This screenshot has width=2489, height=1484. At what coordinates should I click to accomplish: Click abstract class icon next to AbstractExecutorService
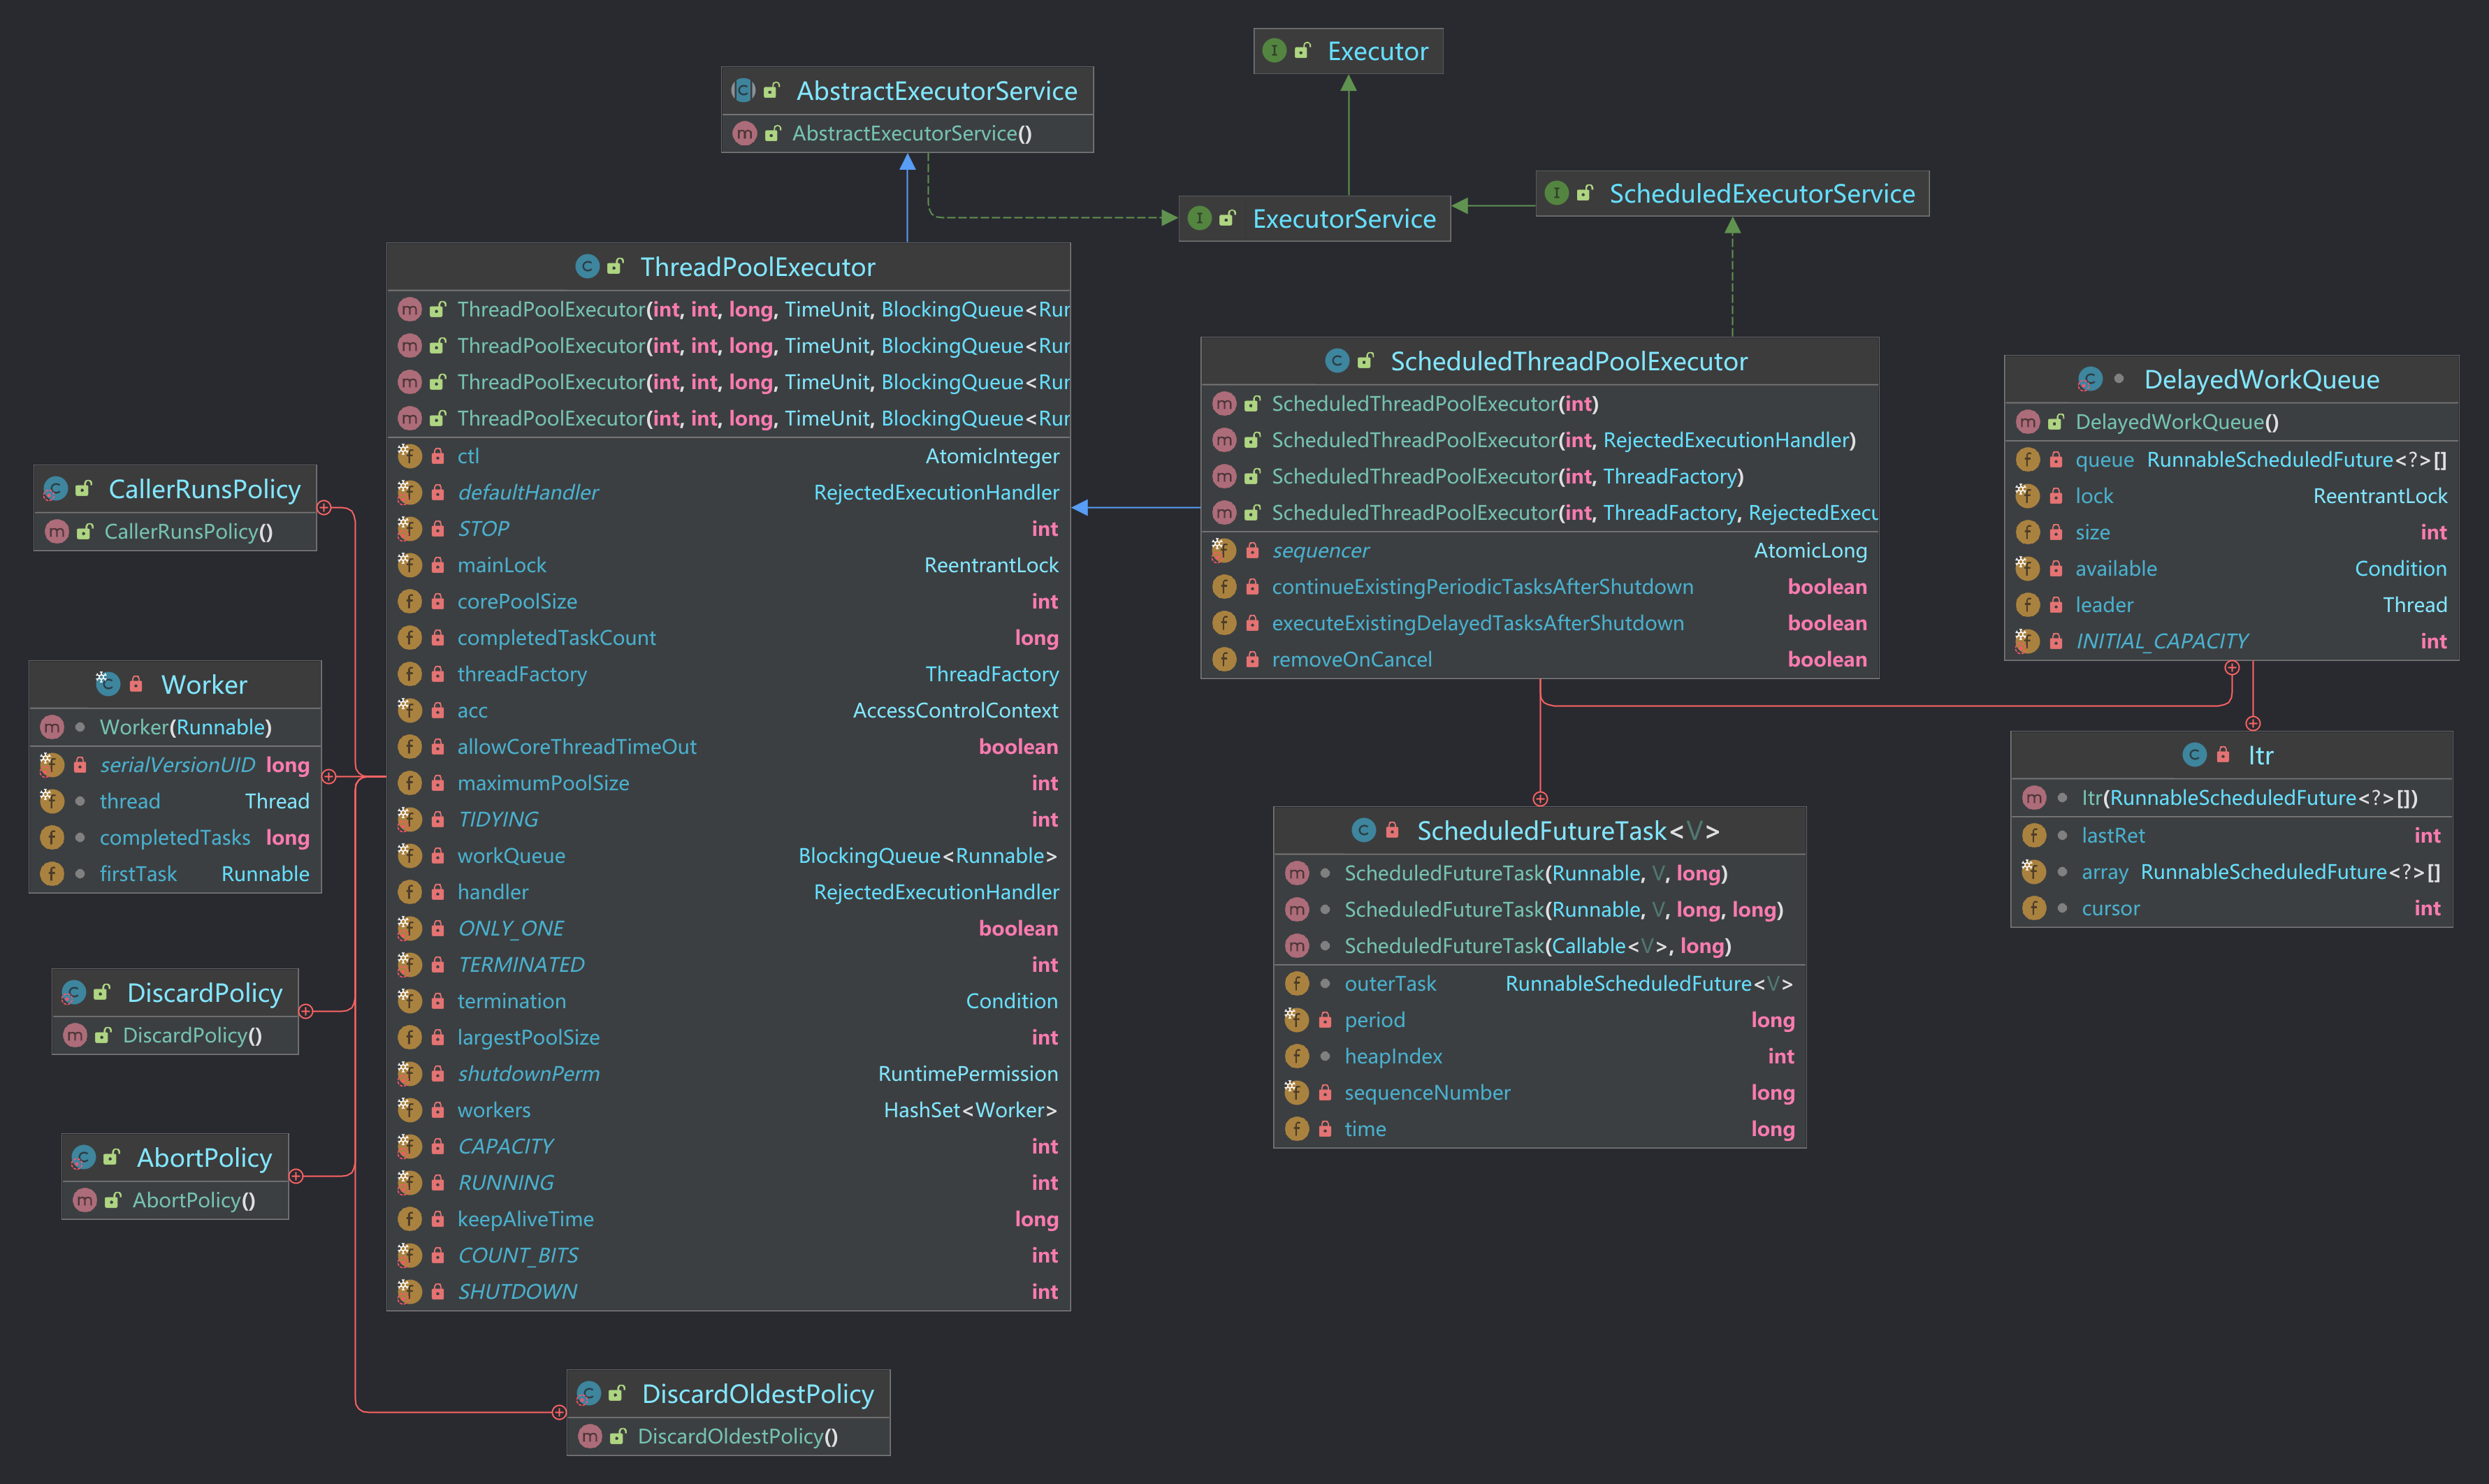(743, 91)
